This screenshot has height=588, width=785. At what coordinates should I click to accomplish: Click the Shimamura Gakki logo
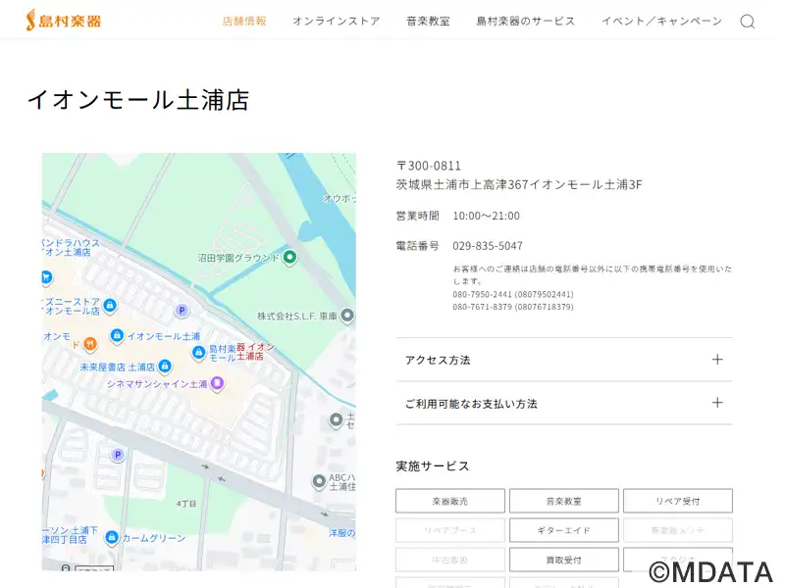(x=64, y=20)
